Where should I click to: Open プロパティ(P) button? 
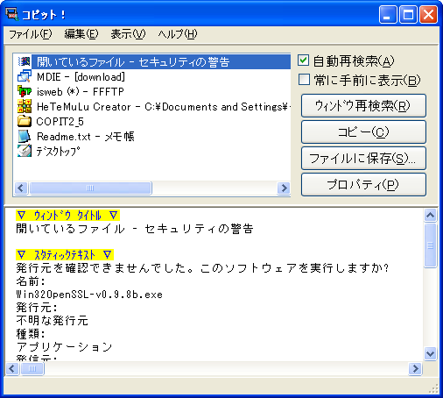363,185
